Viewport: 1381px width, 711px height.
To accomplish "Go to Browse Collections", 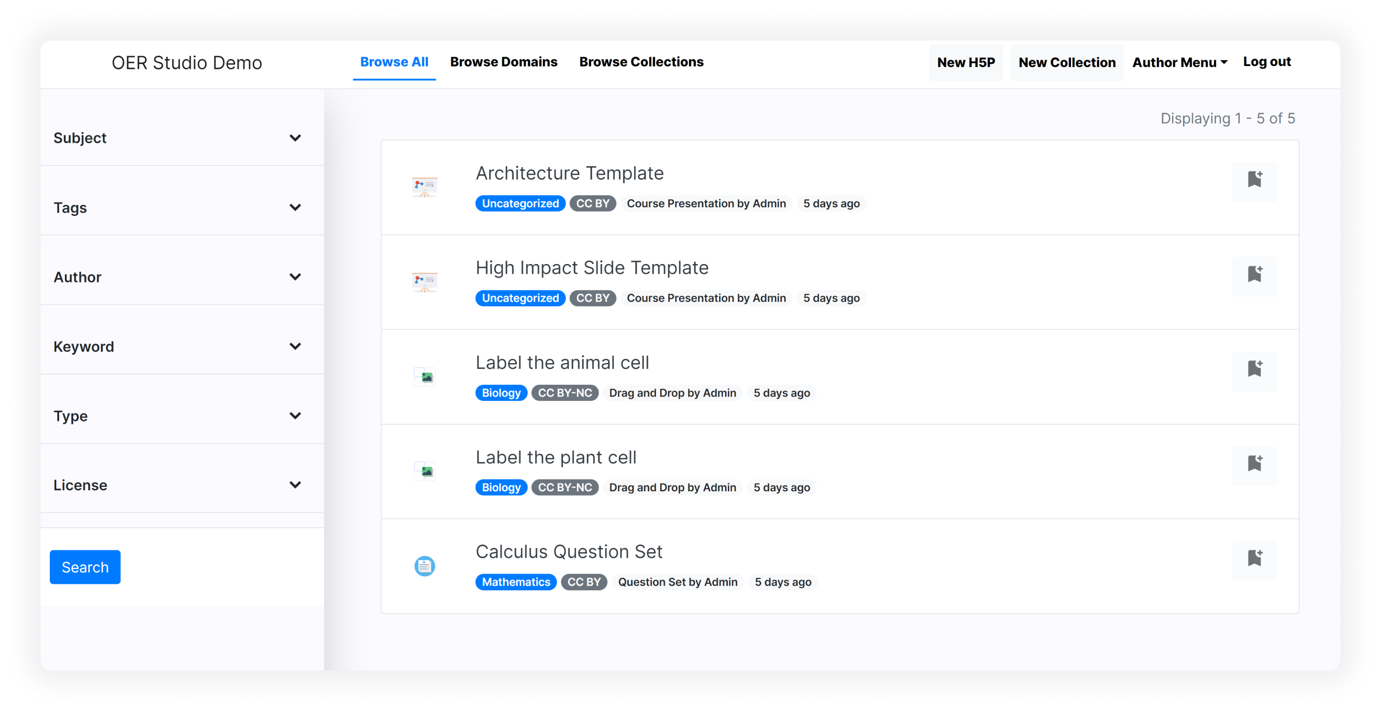I will [x=641, y=62].
